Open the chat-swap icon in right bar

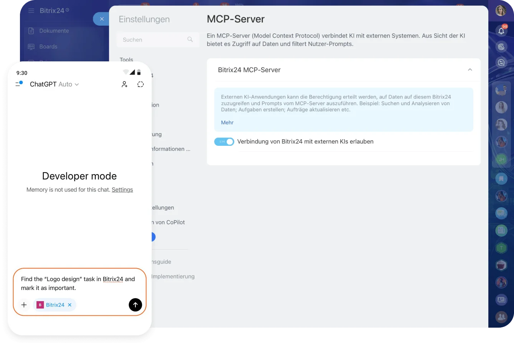[x=501, y=62]
